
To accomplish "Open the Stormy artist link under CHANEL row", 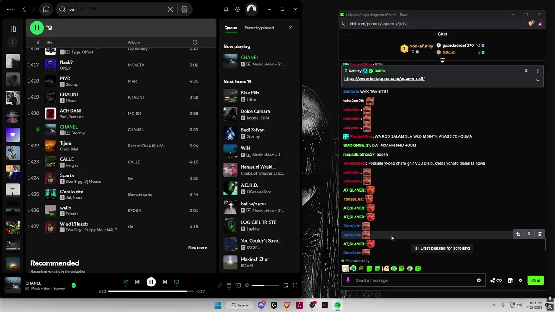I will tap(78, 133).
